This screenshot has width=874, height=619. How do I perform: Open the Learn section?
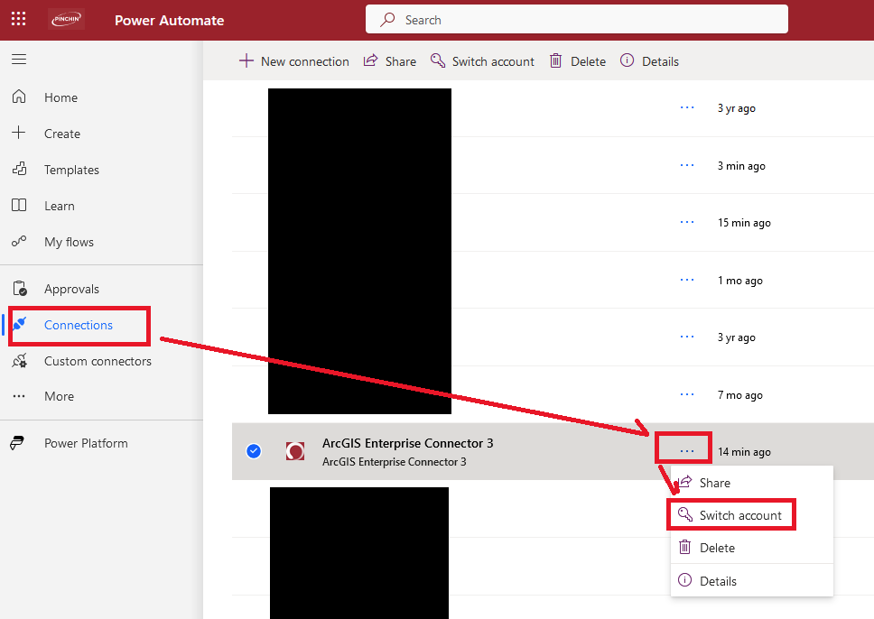point(60,205)
